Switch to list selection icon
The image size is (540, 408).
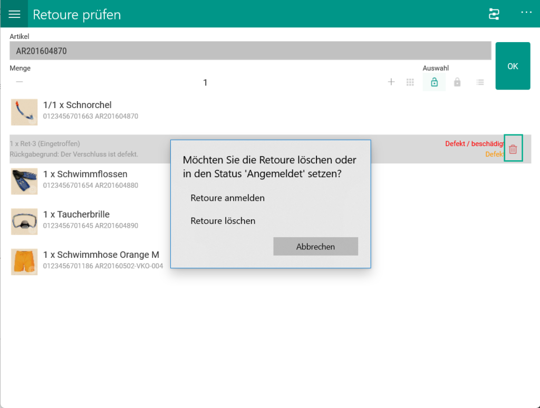[x=480, y=82]
